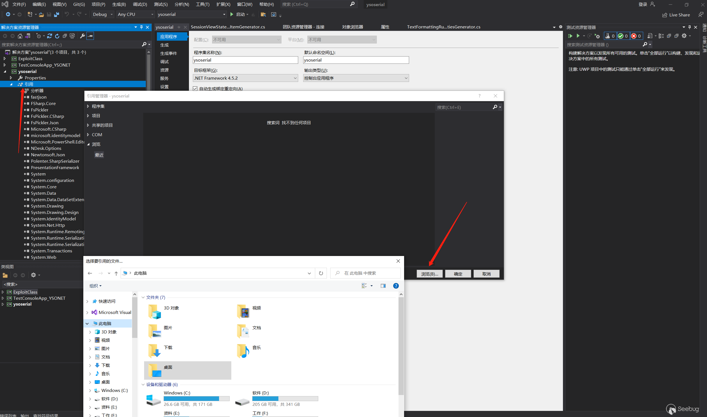Expand the COM node in Reference Manager
This screenshot has width=707, height=417.
[88, 135]
